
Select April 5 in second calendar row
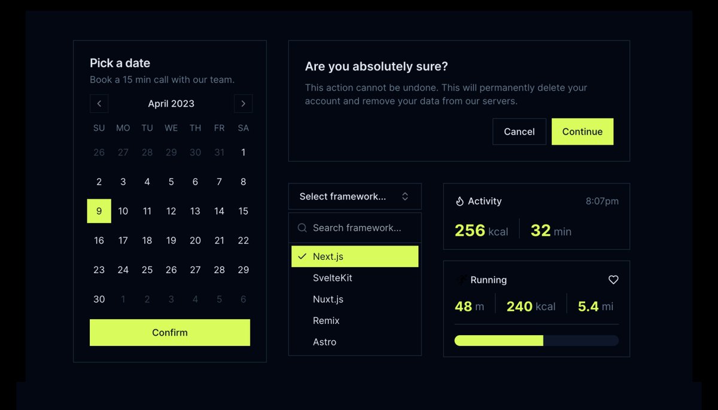pyautogui.click(x=171, y=182)
